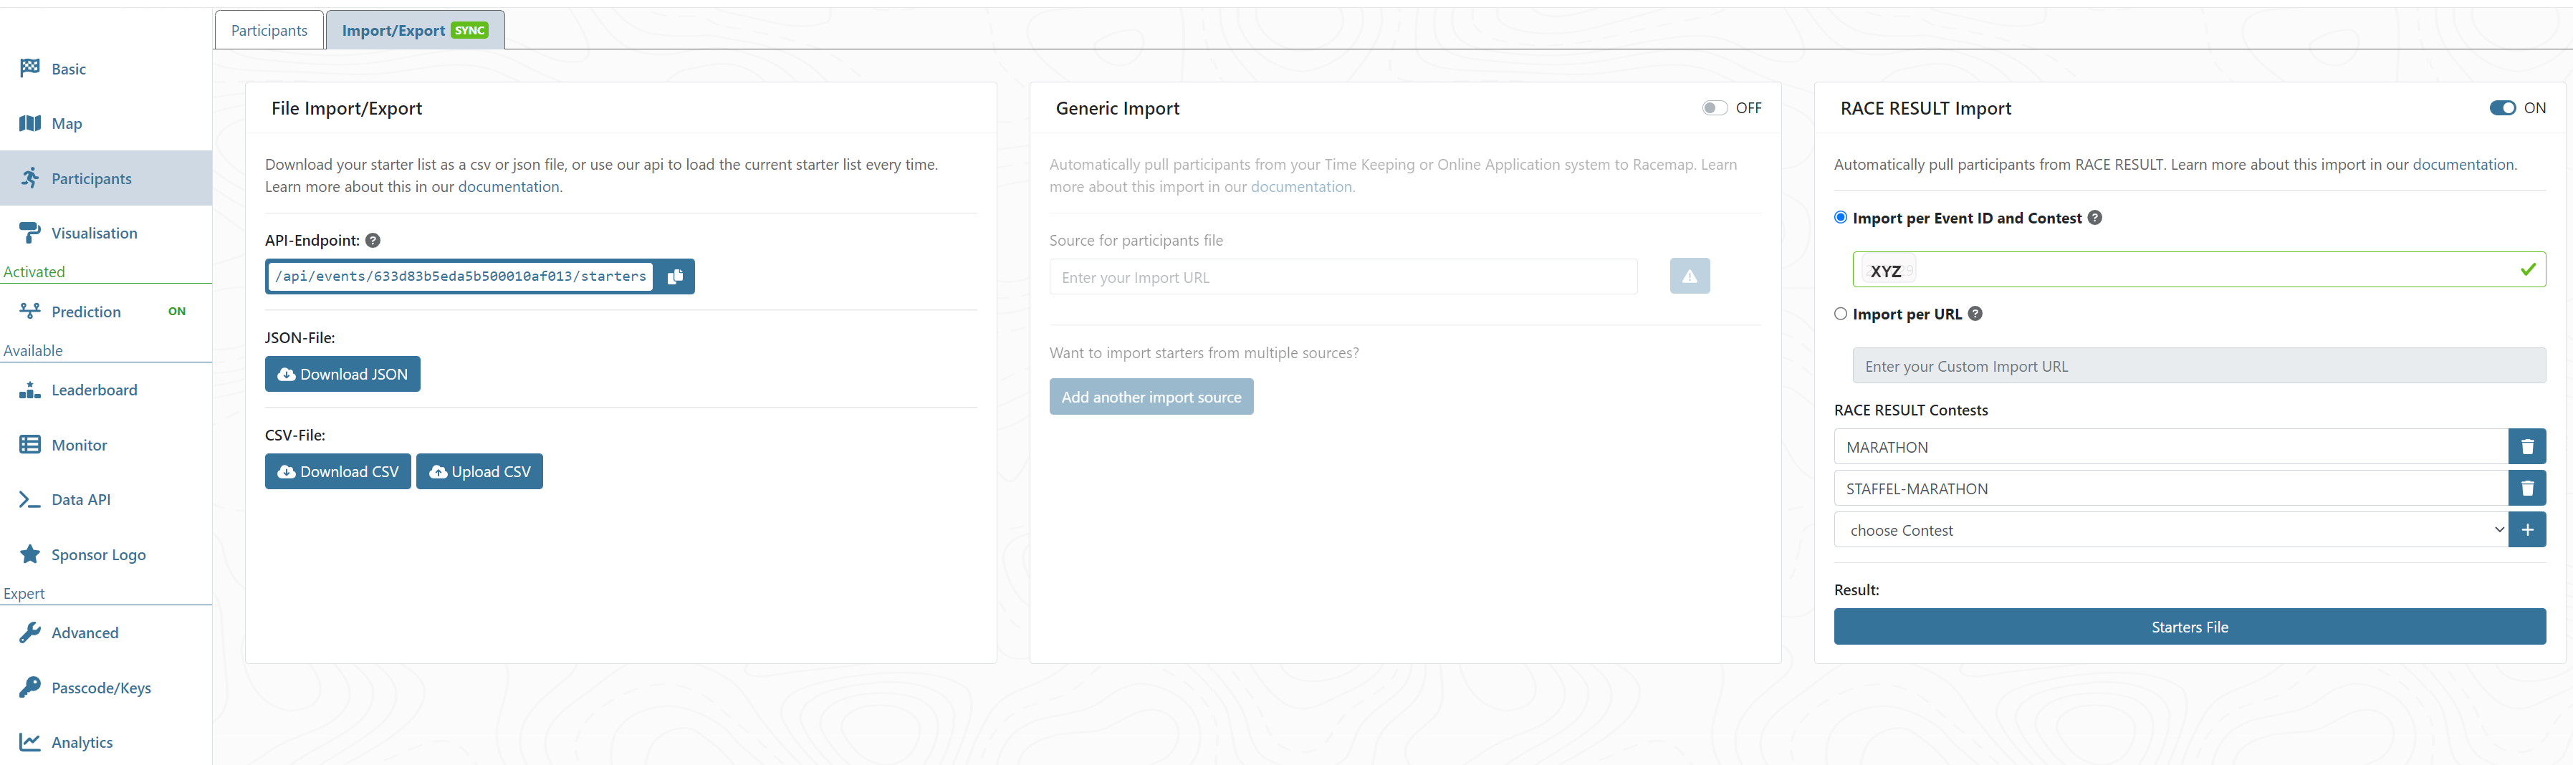This screenshot has width=2573, height=765.
Task: Click the API-Endpoint help question icon
Action: click(x=373, y=241)
